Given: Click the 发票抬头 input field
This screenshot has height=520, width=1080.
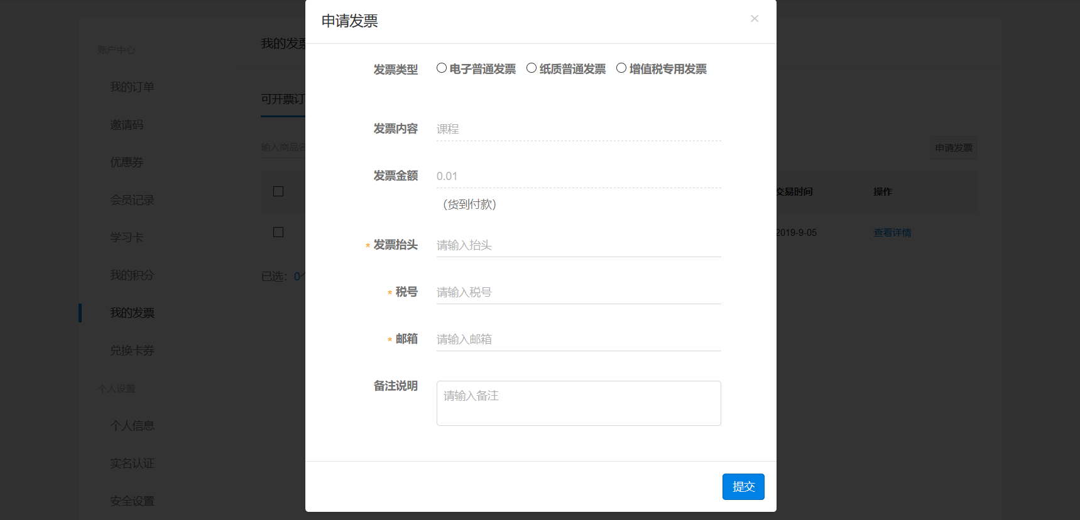Looking at the screenshot, I should tap(578, 245).
